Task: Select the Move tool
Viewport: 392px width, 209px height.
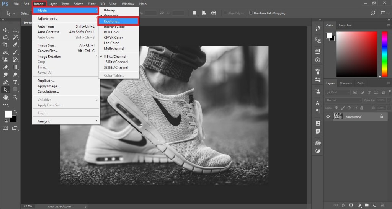Action: coord(5,30)
